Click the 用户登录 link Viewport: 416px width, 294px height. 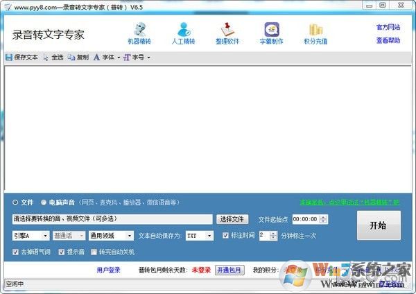pyautogui.click(x=109, y=270)
